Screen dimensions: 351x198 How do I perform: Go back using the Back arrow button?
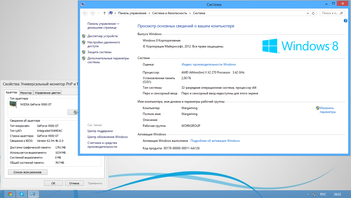(x=85, y=13)
